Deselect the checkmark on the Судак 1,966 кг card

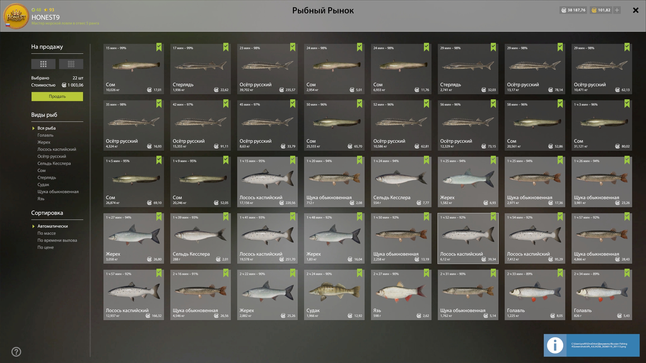[x=360, y=273]
